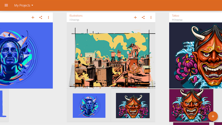Open the partial blue thumbnail at bottom left

pyautogui.click(x=3, y=103)
